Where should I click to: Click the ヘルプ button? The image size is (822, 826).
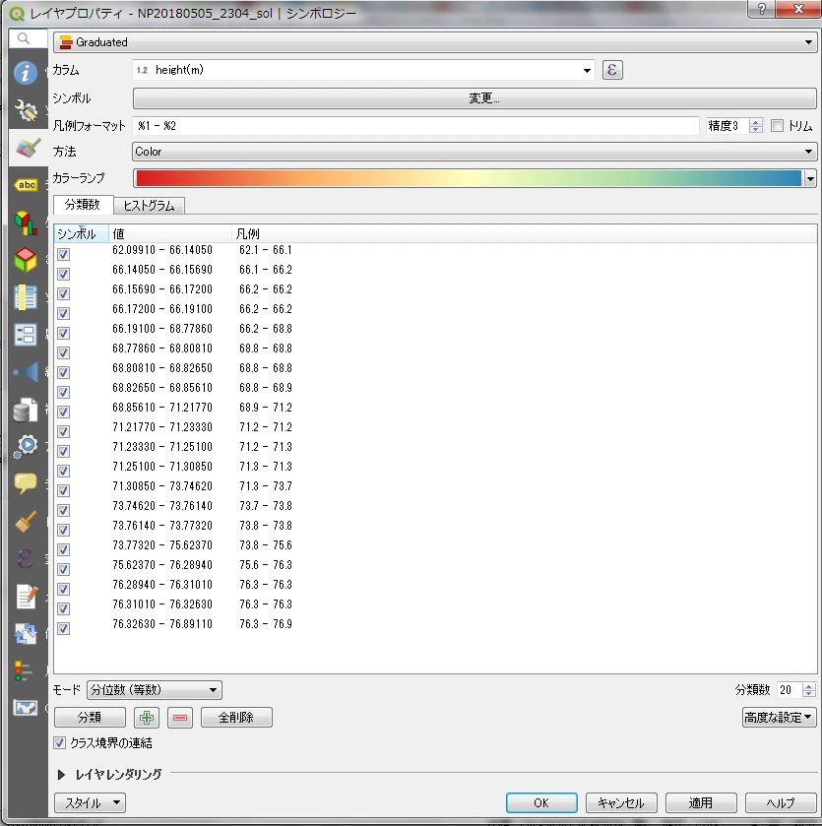pyautogui.click(x=781, y=802)
